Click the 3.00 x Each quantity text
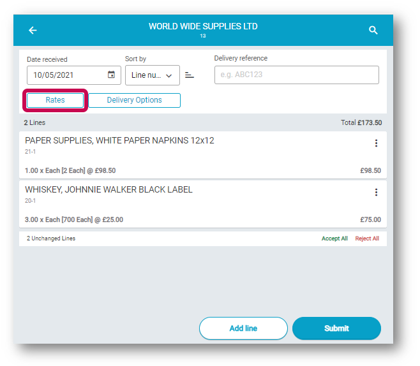 pos(74,219)
